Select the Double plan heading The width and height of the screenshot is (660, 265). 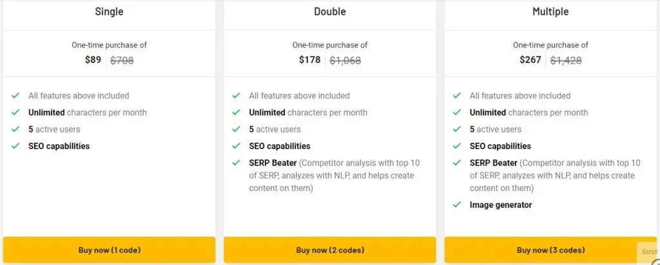[330, 12]
